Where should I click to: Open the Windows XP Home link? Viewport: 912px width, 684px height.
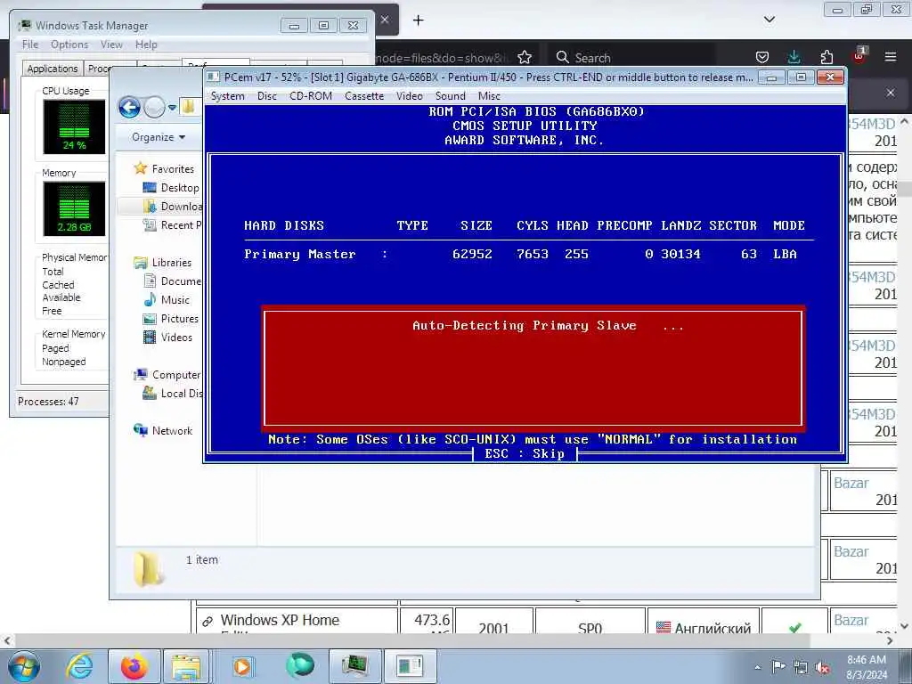[280, 620]
